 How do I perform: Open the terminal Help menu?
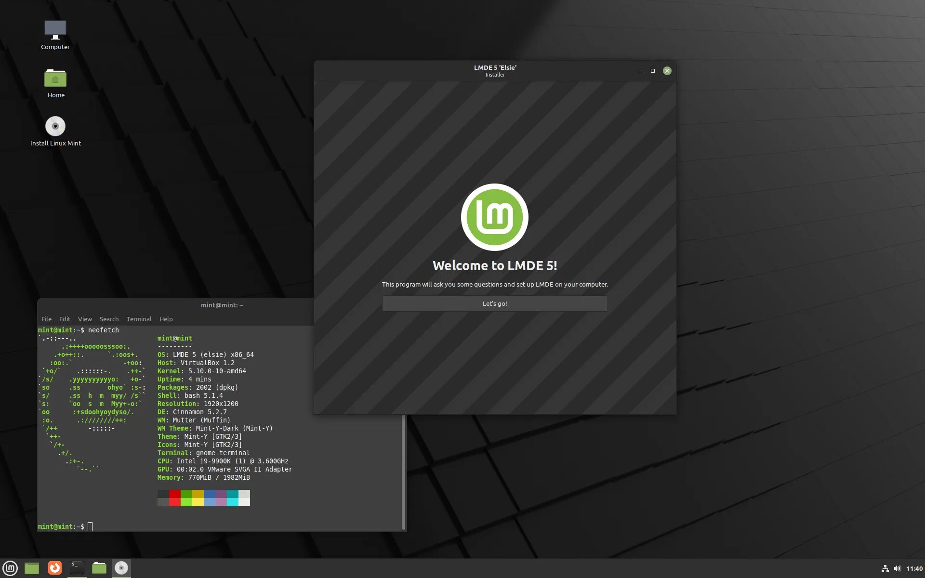click(x=166, y=319)
